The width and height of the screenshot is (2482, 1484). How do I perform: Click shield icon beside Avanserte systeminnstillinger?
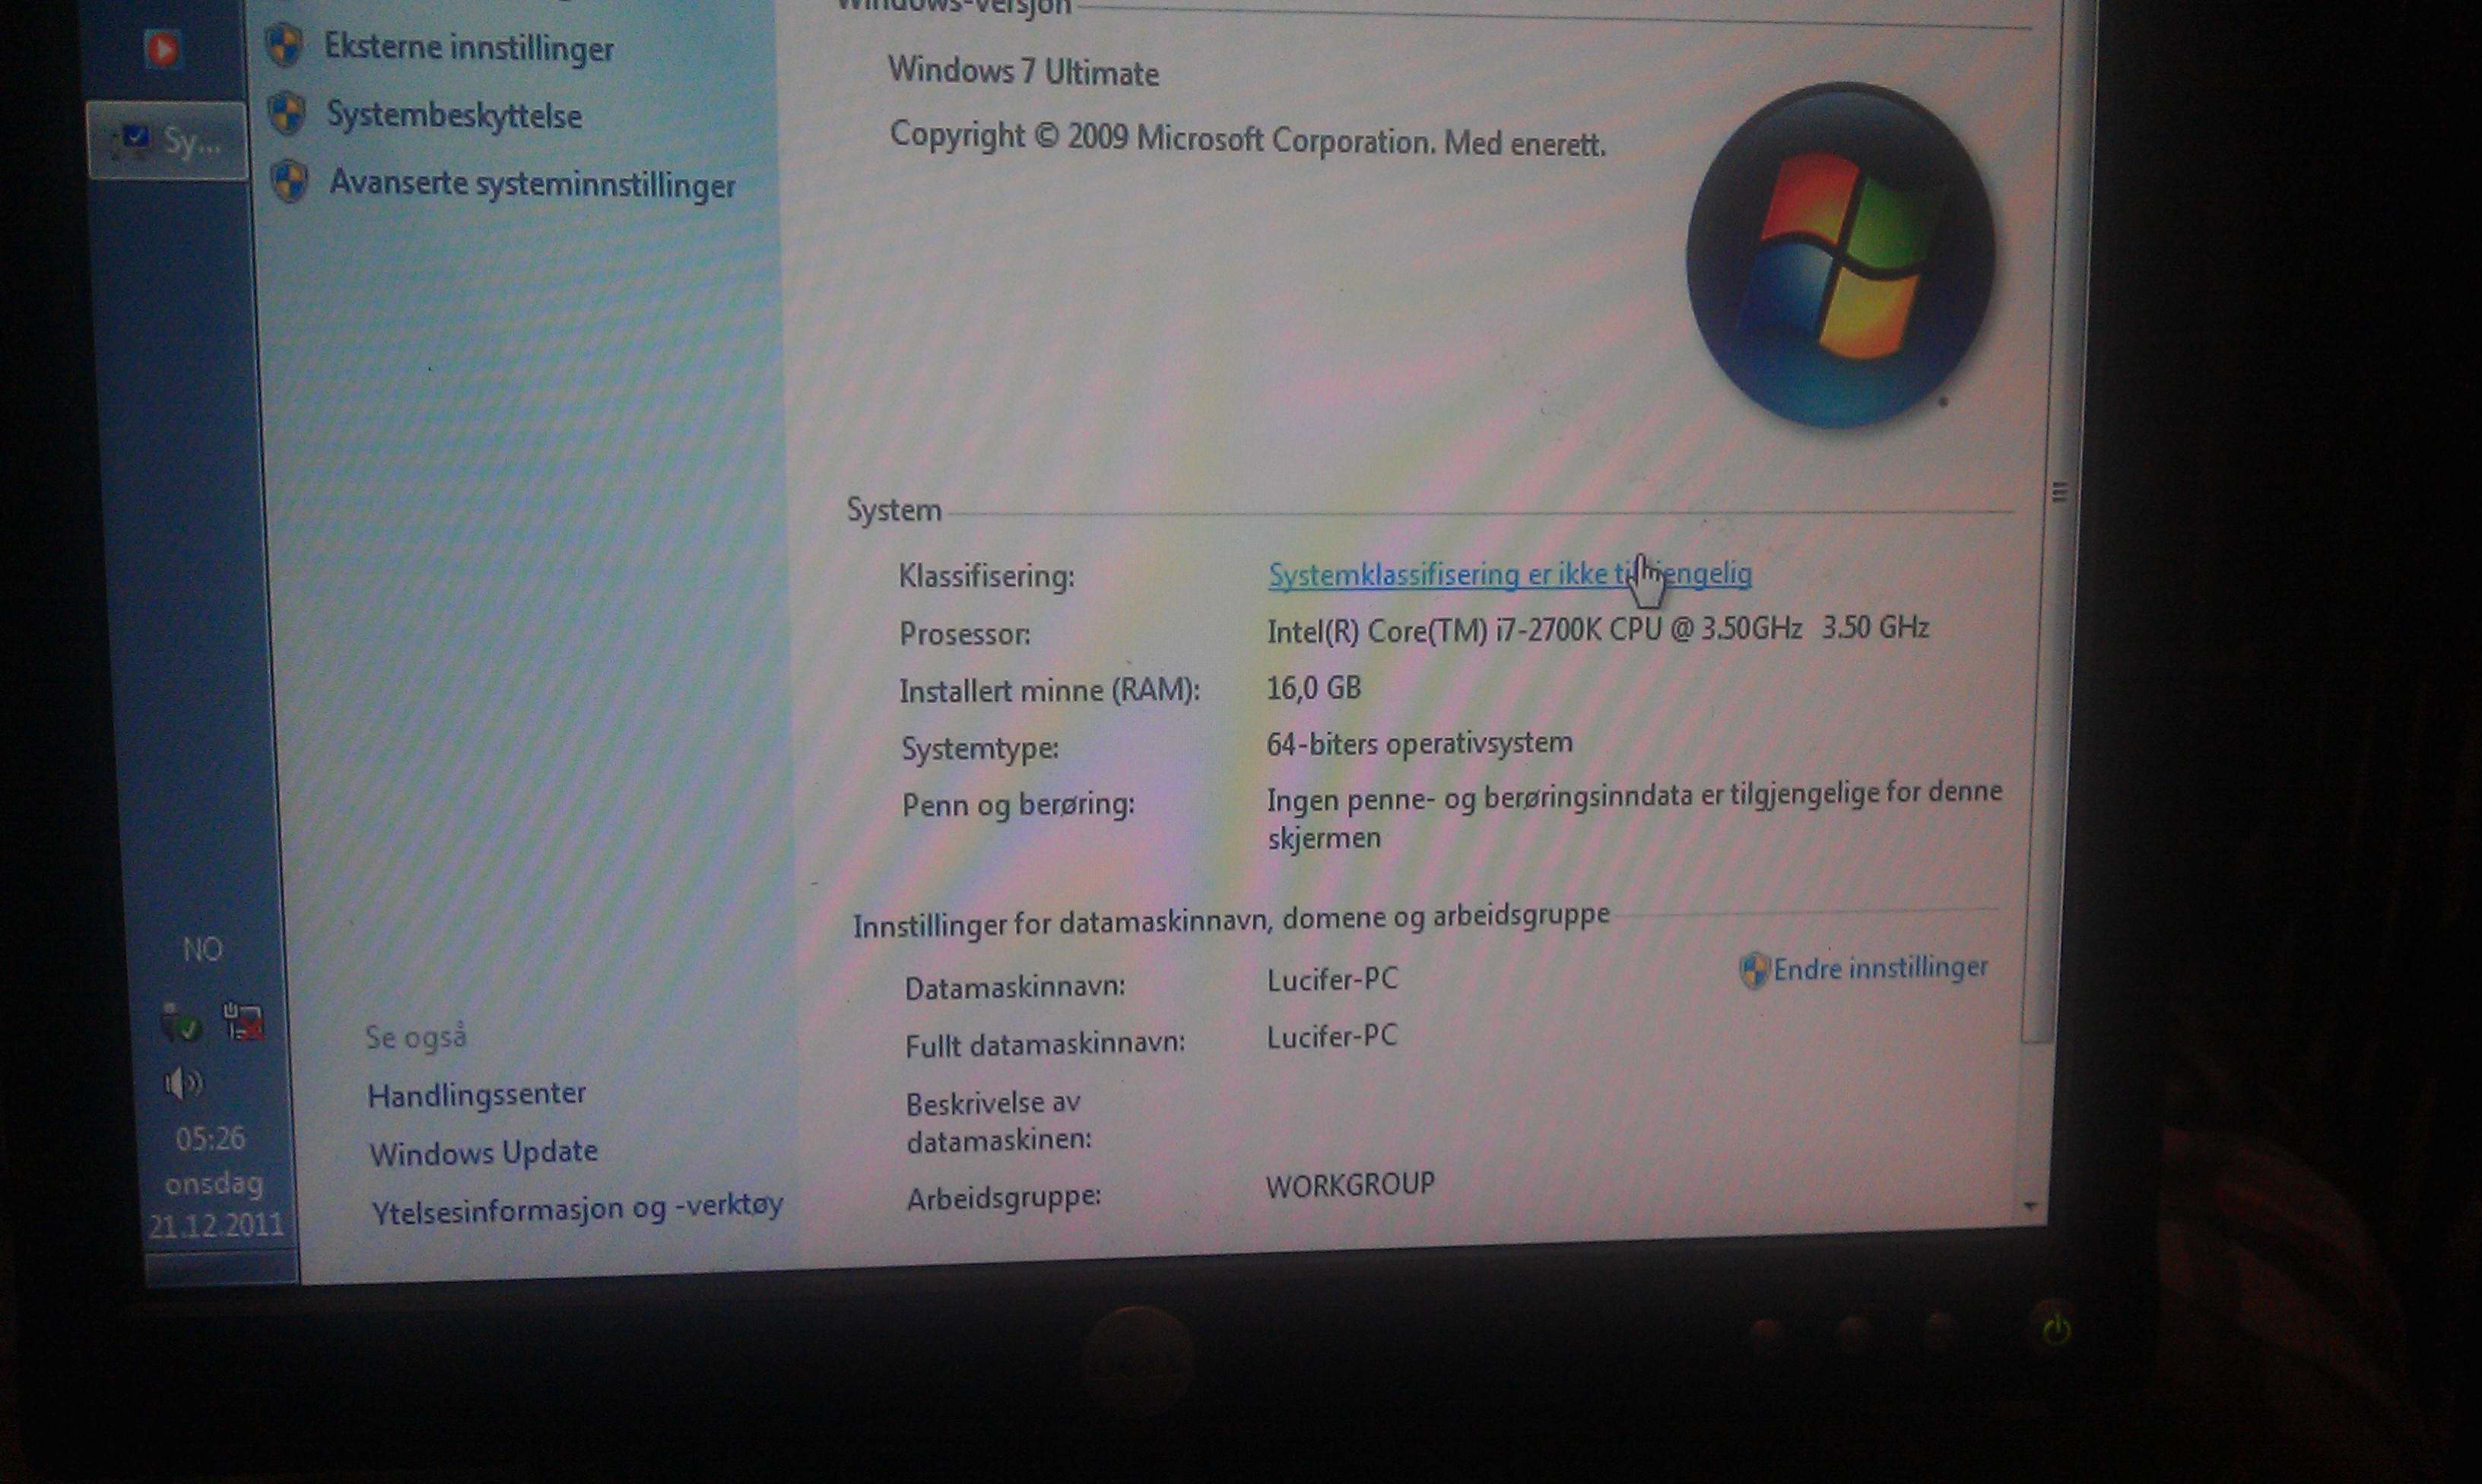[290, 181]
